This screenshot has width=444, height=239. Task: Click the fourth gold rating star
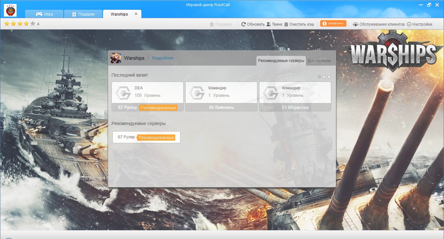(26, 24)
